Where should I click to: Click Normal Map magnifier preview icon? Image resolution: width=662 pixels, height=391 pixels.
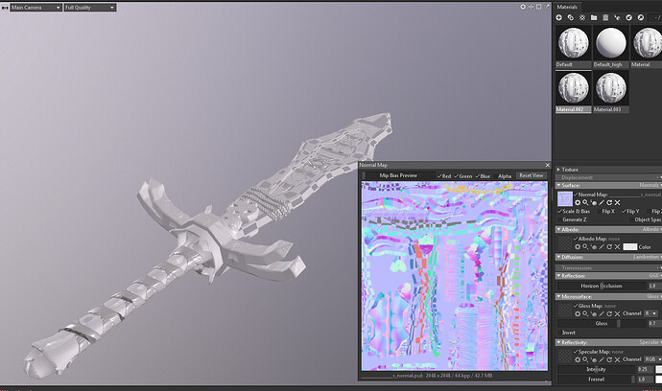585,202
